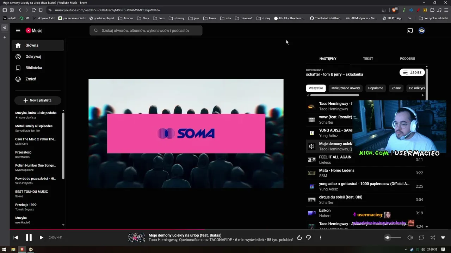Mute the player volume speaker icon
Viewport: 451px width, 253px height.
coord(410,238)
